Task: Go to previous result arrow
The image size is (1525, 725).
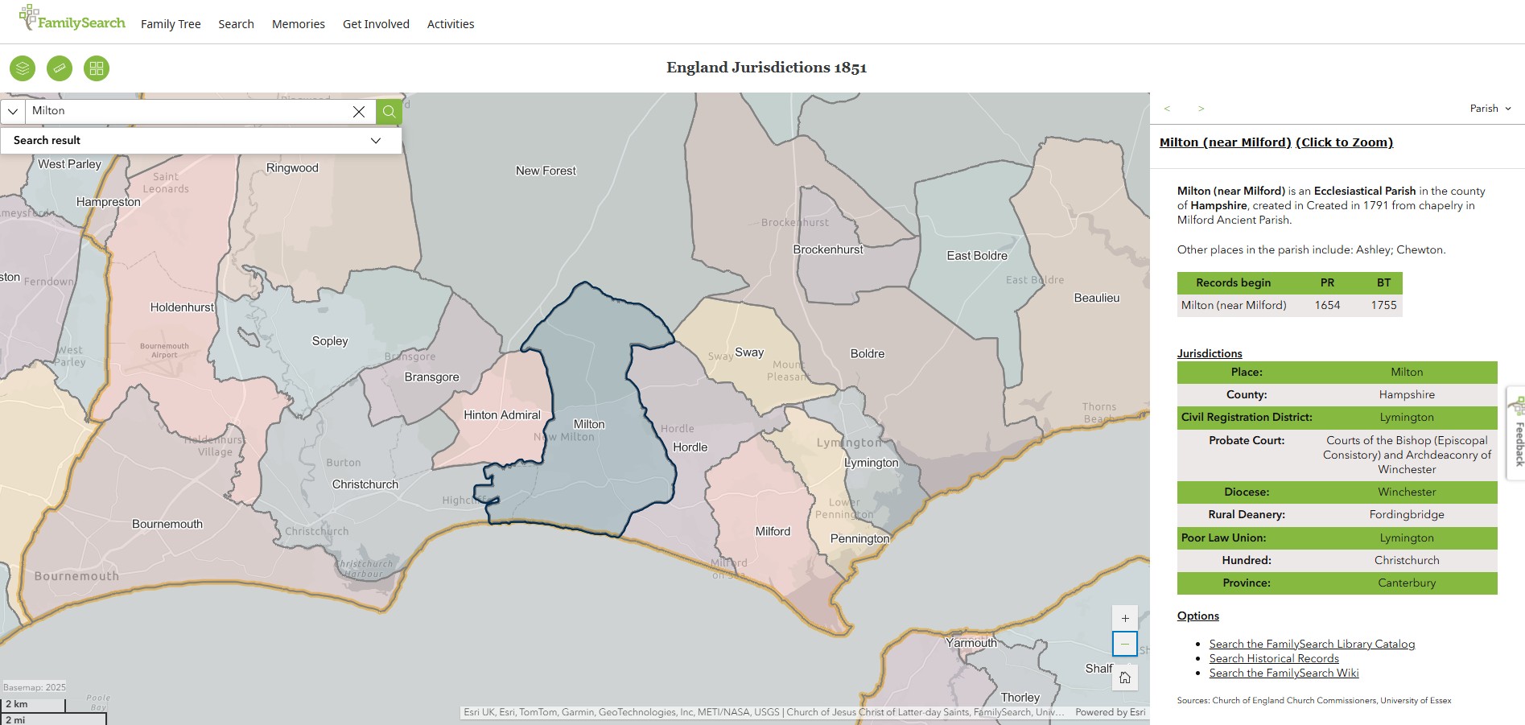Action: click(x=1167, y=109)
